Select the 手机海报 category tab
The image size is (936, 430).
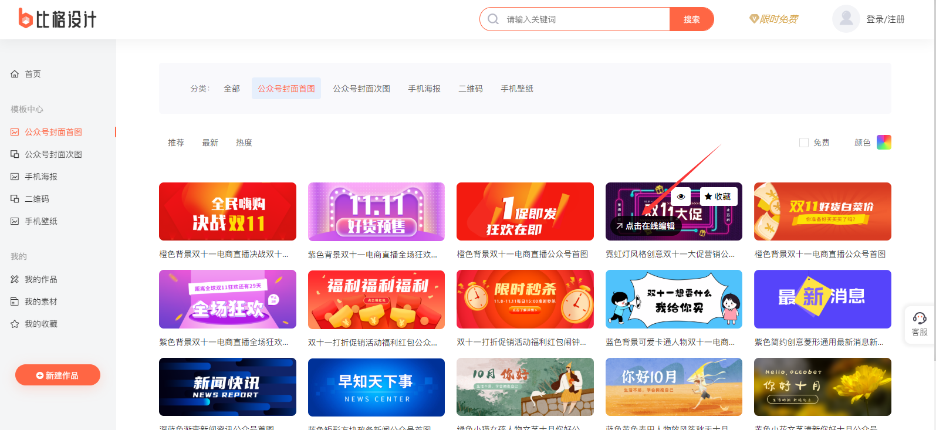424,89
